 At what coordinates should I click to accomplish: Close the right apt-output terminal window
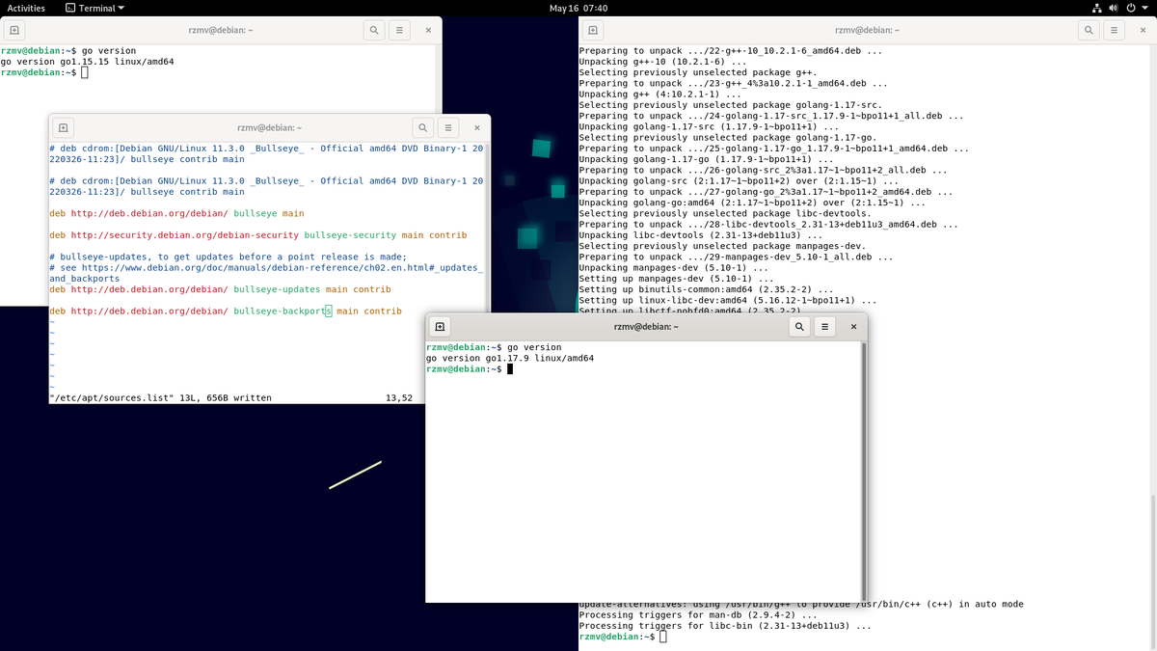1143,31
